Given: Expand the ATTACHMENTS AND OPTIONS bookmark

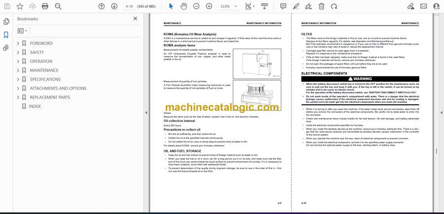Looking at the screenshot, I should click(x=18, y=89).
